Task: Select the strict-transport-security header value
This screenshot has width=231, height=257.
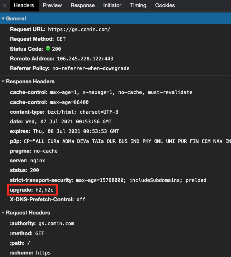Action: click(141, 180)
